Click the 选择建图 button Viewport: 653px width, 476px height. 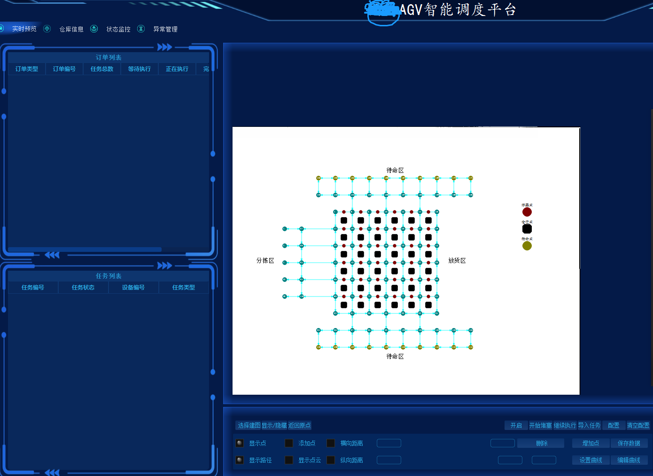point(249,425)
